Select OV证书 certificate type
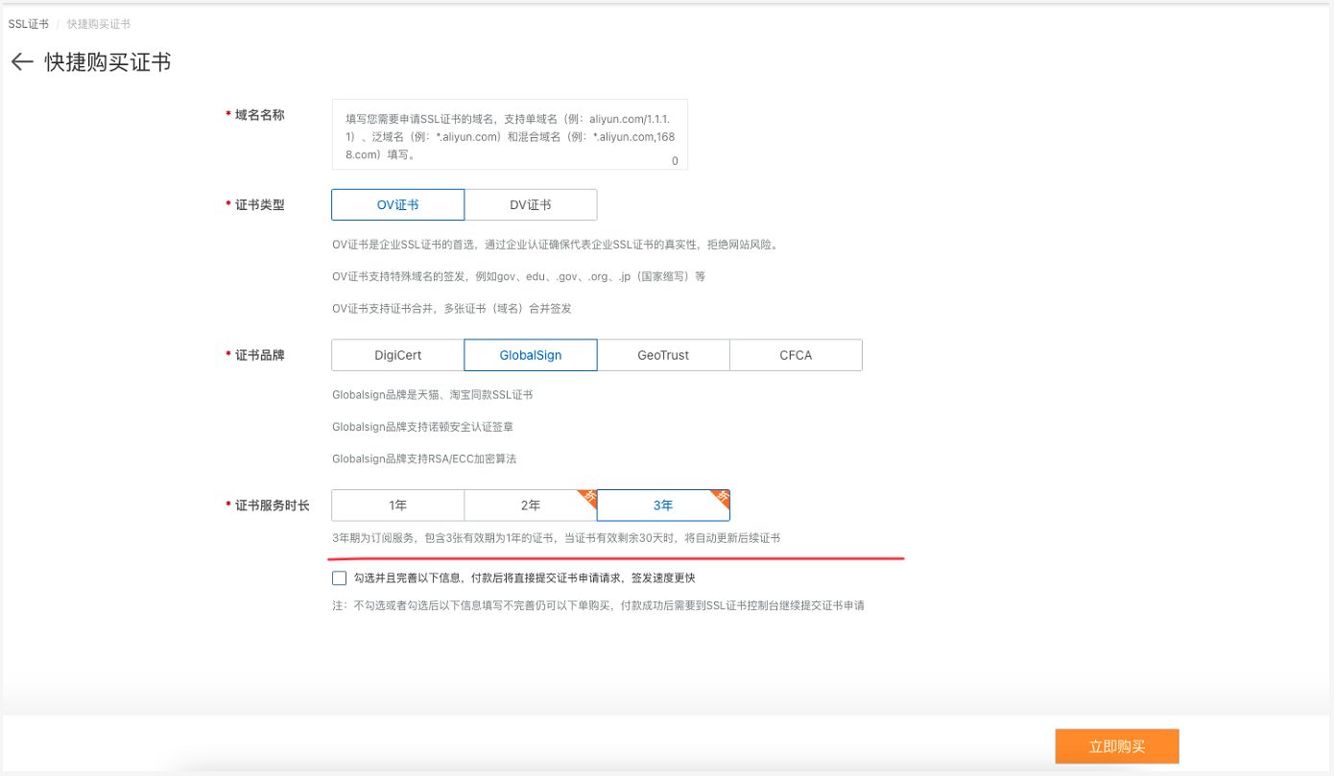 397,204
